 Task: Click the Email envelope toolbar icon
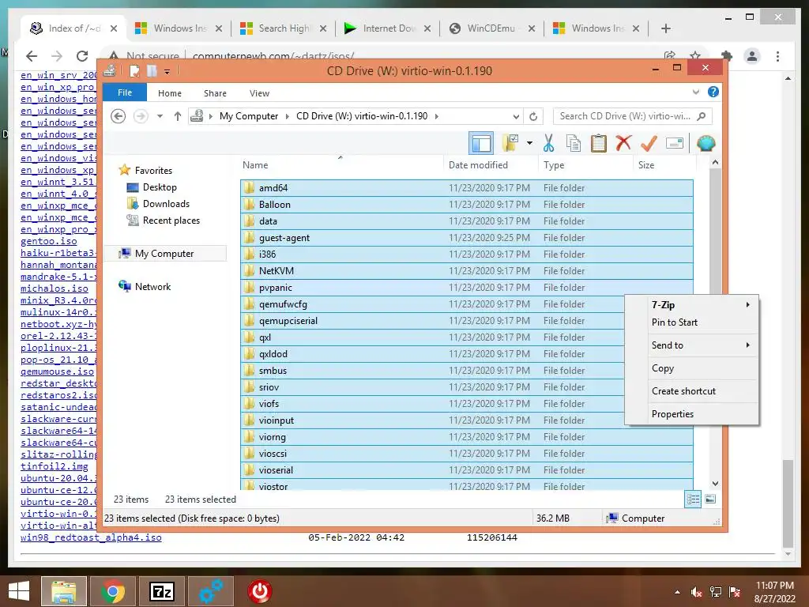tap(675, 143)
